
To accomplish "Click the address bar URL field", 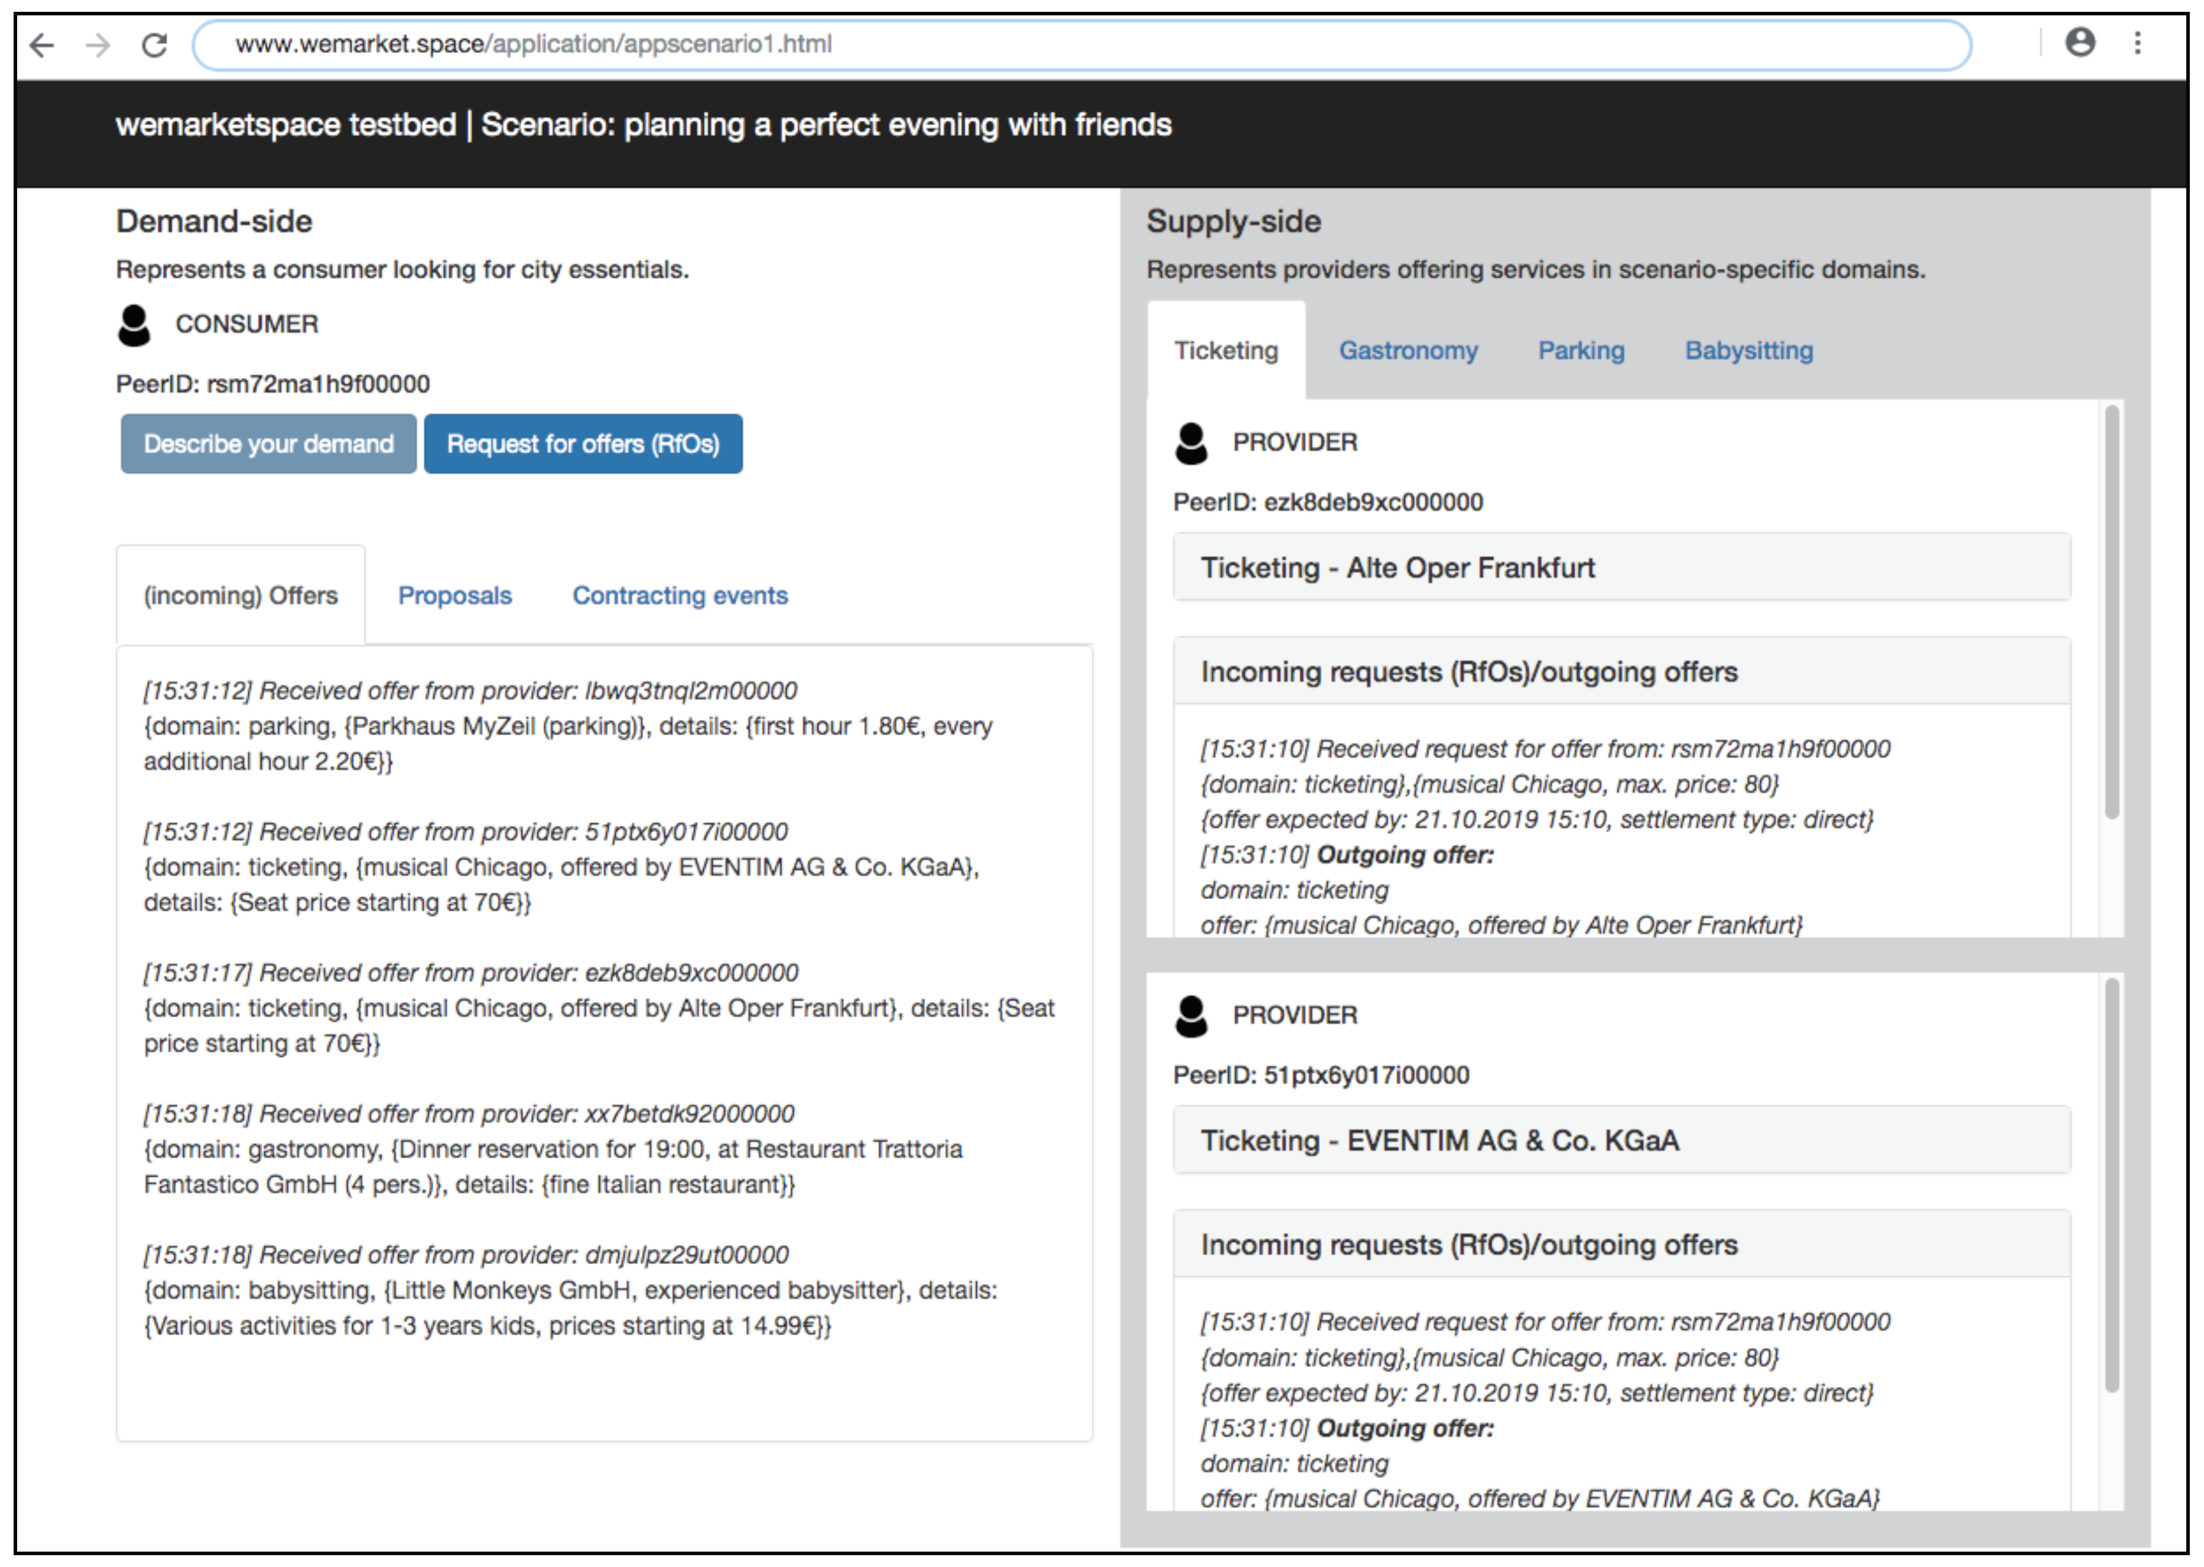I will [1080, 44].
